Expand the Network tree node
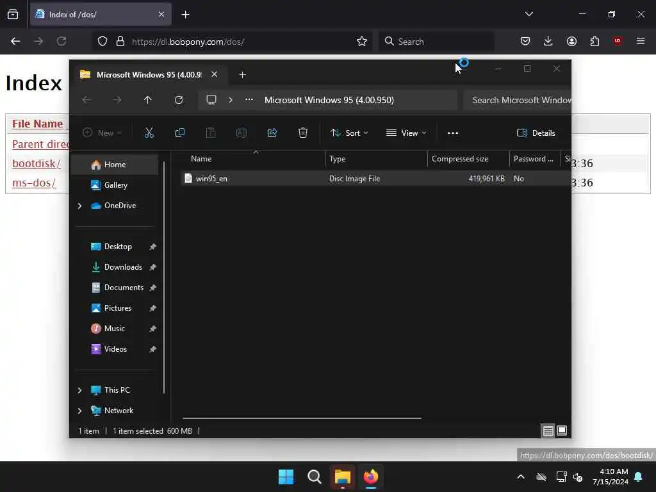This screenshot has width=656, height=492. tap(80, 411)
